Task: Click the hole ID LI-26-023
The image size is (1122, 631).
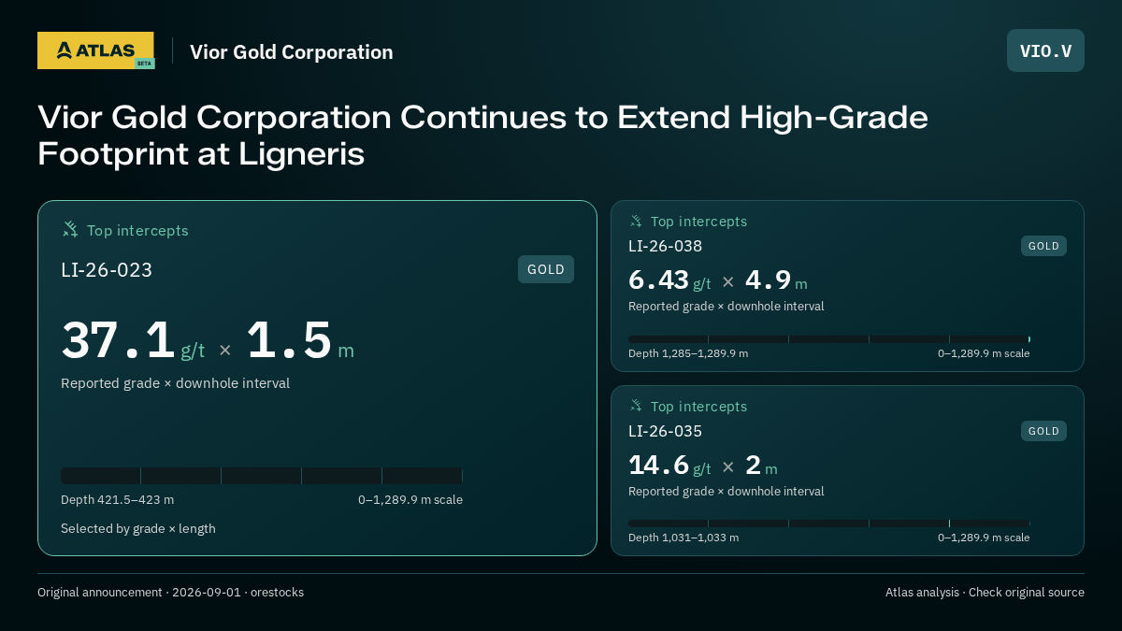Action: [107, 270]
